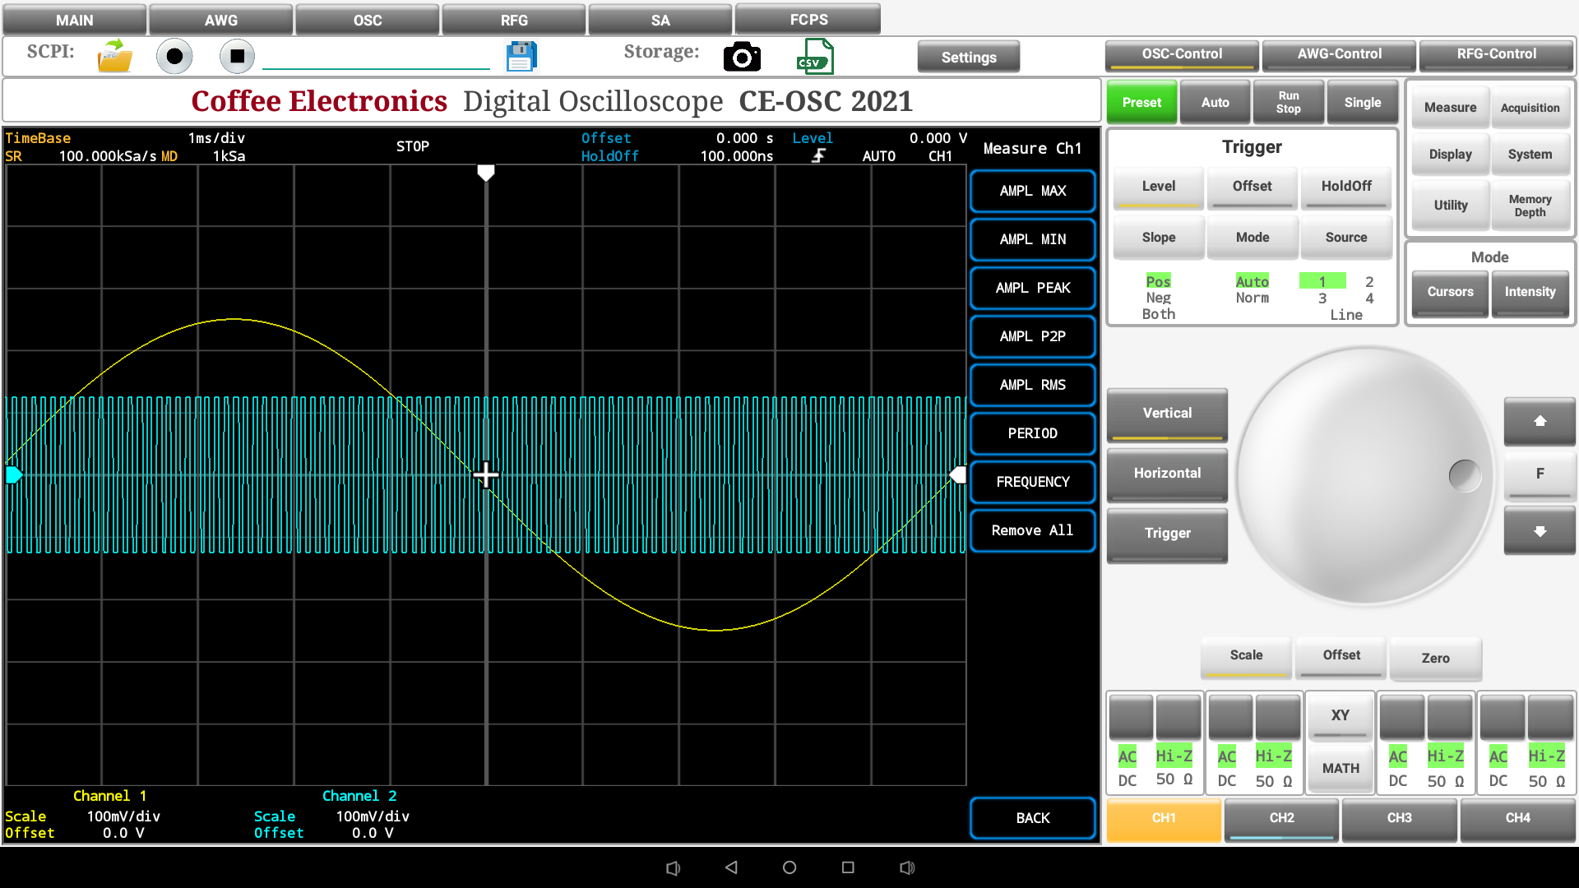This screenshot has width=1579, height=888.
Task: Toggle Run Stop acquisition button
Action: click(x=1288, y=103)
